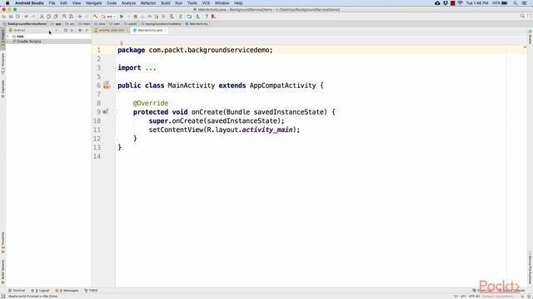
Task: Open the TODO tool window
Action: click(91, 291)
